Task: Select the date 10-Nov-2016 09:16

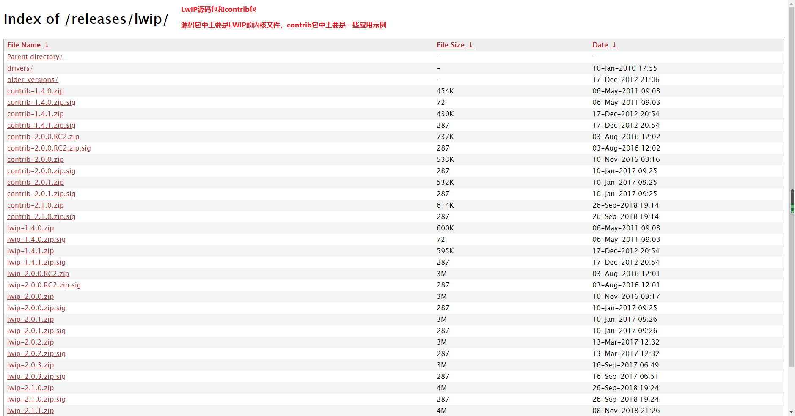Action: click(x=626, y=159)
